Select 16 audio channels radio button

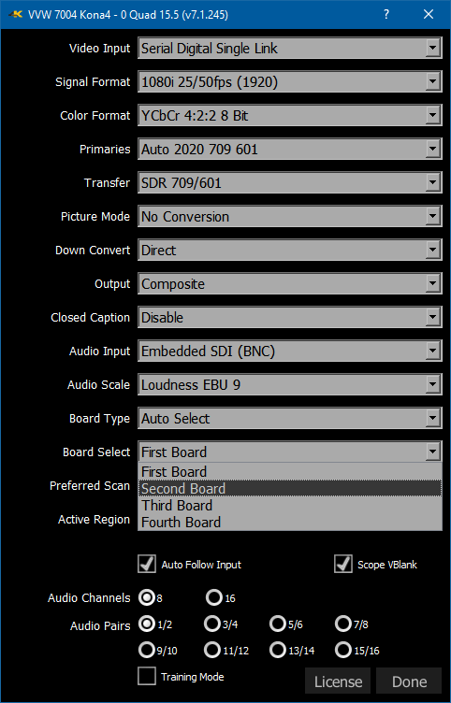(x=214, y=597)
